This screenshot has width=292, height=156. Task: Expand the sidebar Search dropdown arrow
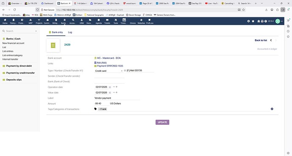coord(36,31)
